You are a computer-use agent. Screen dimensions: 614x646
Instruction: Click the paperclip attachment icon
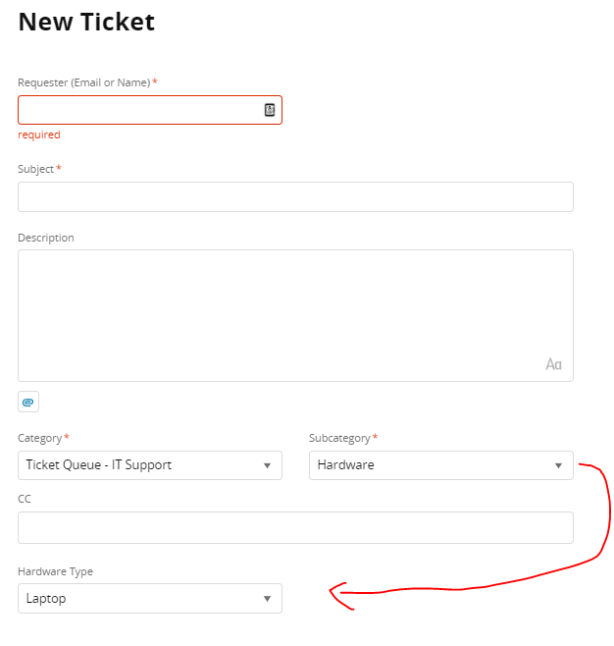click(x=28, y=402)
